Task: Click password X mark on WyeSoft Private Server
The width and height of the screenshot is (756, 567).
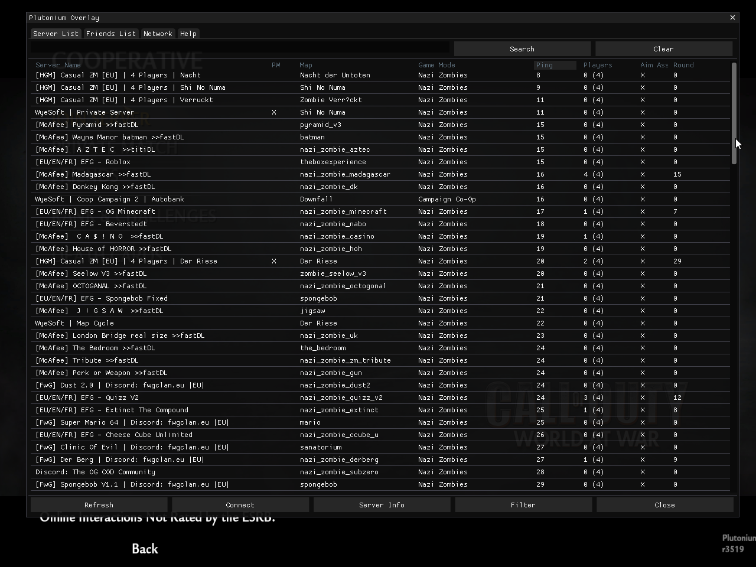Action: 274,112
